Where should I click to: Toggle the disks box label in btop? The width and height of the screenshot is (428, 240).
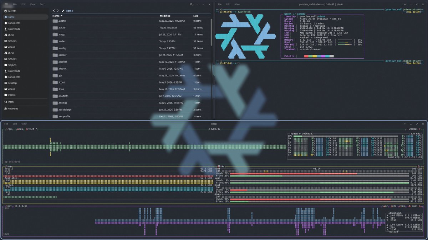(221, 166)
